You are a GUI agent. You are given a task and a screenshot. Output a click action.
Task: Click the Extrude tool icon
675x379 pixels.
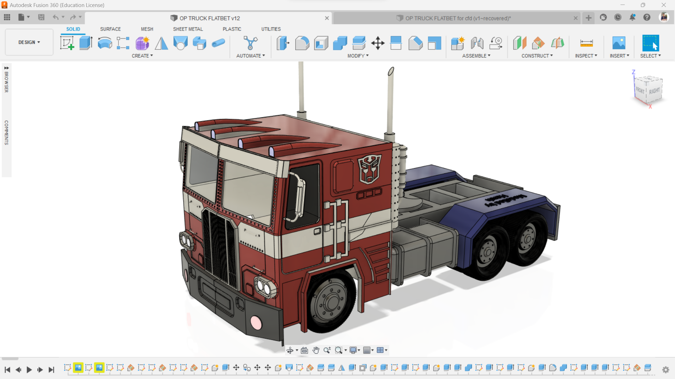[x=86, y=43]
